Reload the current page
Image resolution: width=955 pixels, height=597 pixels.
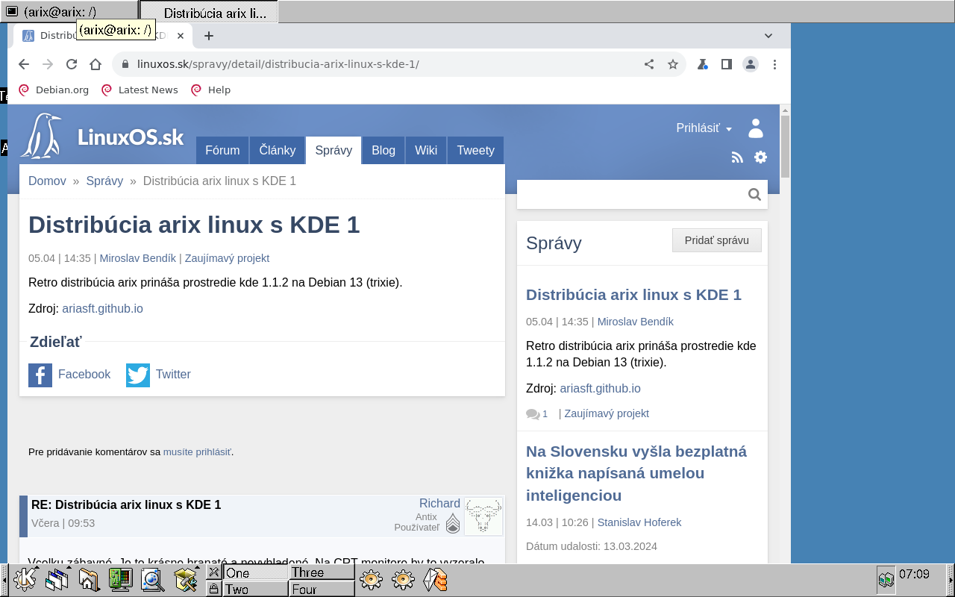point(72,64)
